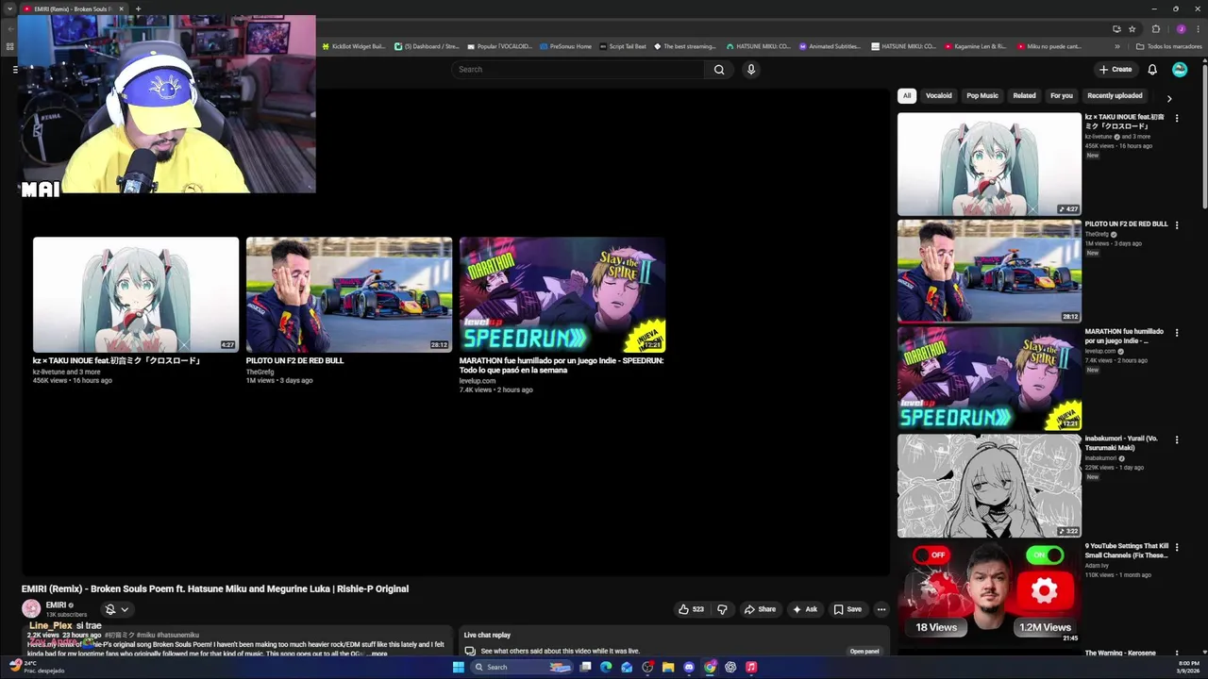The image size is (1208, 679).
Task: Select the For you filter chip
Action: tap(1062, 95)
